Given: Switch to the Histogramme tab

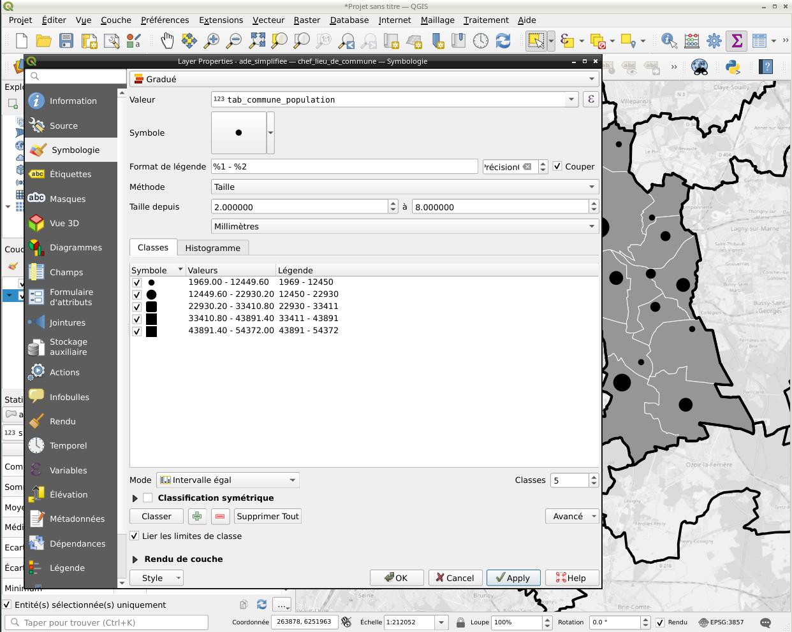Looking at the screenshot, I should pos(212,248).
